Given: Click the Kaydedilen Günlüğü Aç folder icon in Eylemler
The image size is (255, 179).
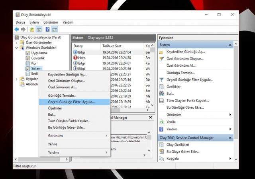Looking at the screenshot, I should click(x=161, y=52).
